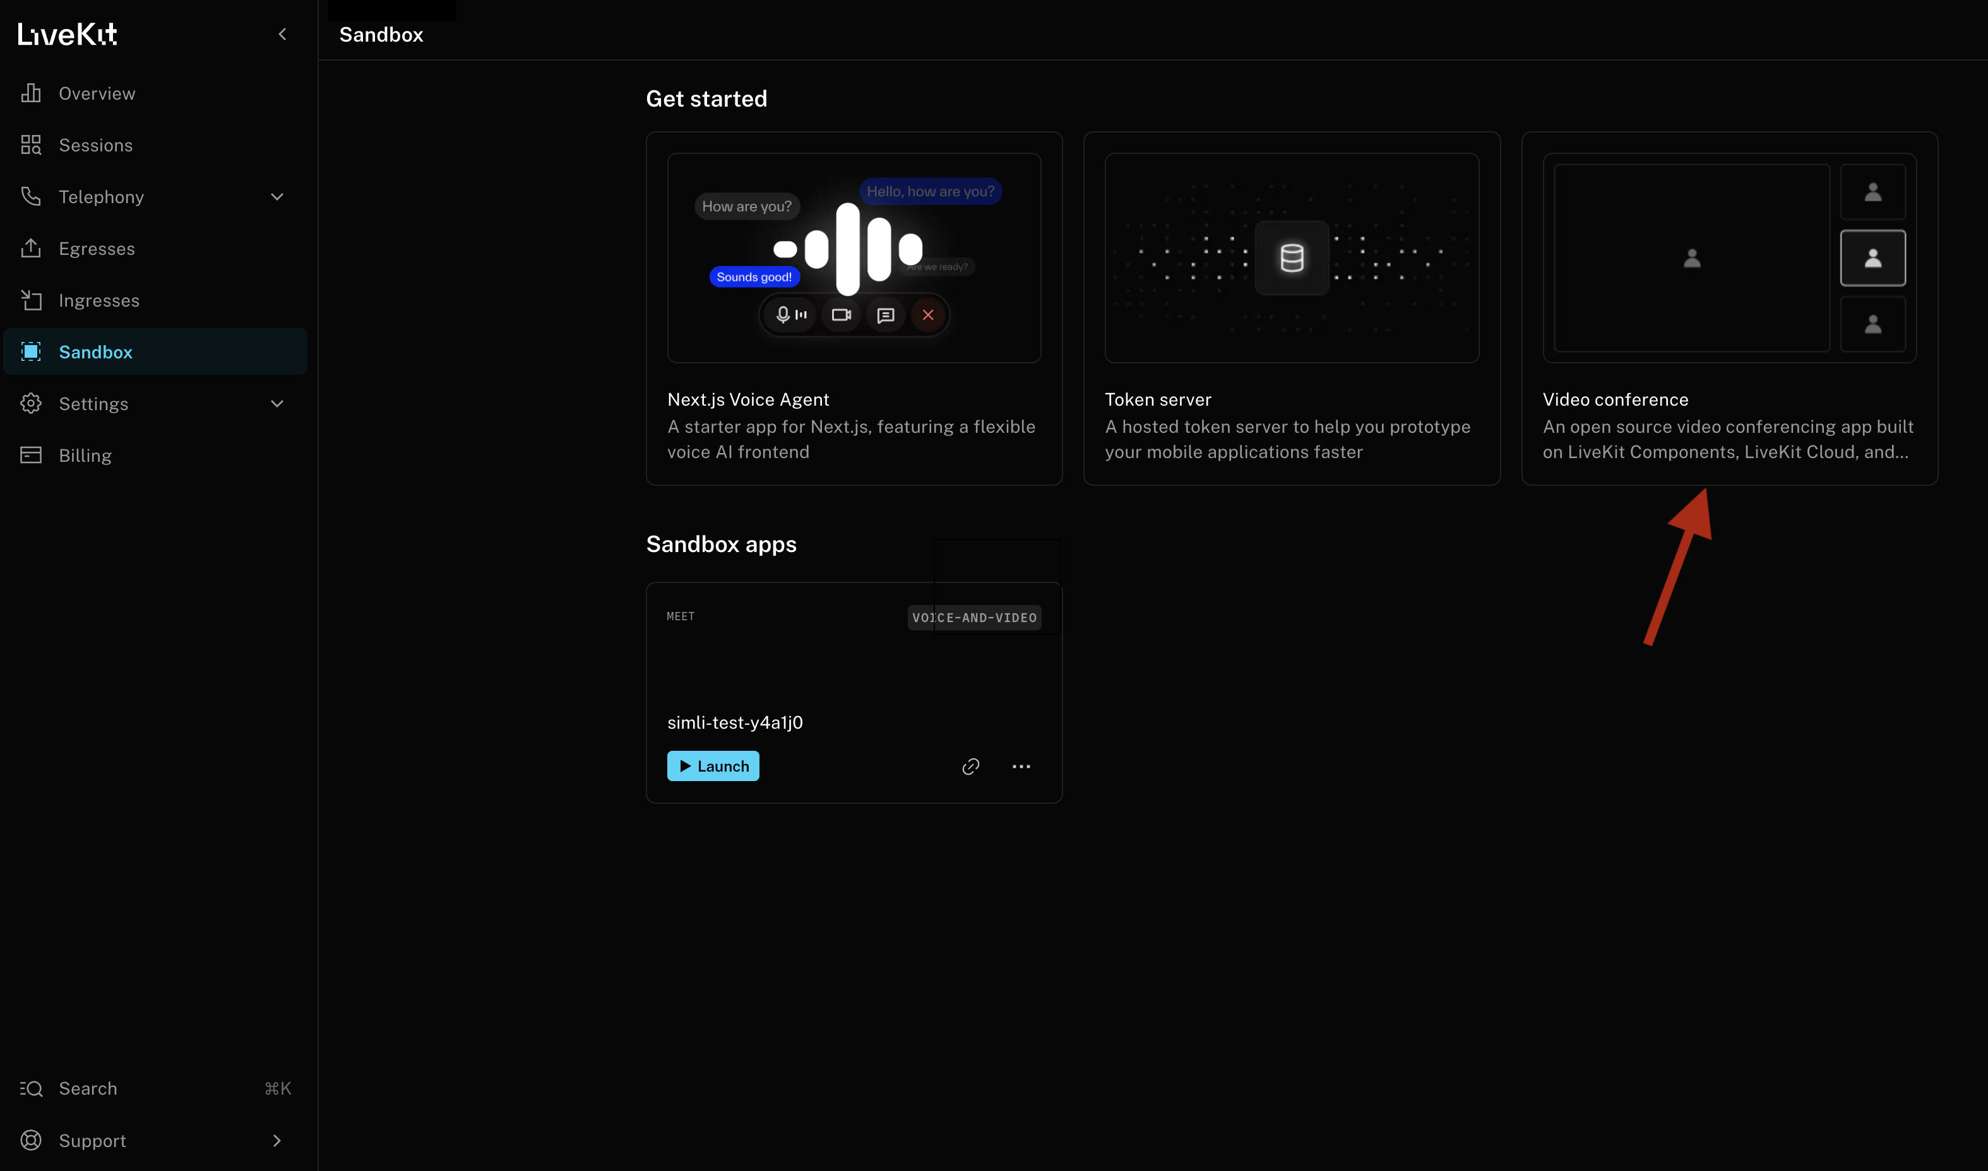Click the Get started heading

706,98
